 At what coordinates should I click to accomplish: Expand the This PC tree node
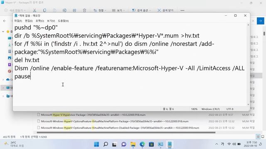[3, 87]
